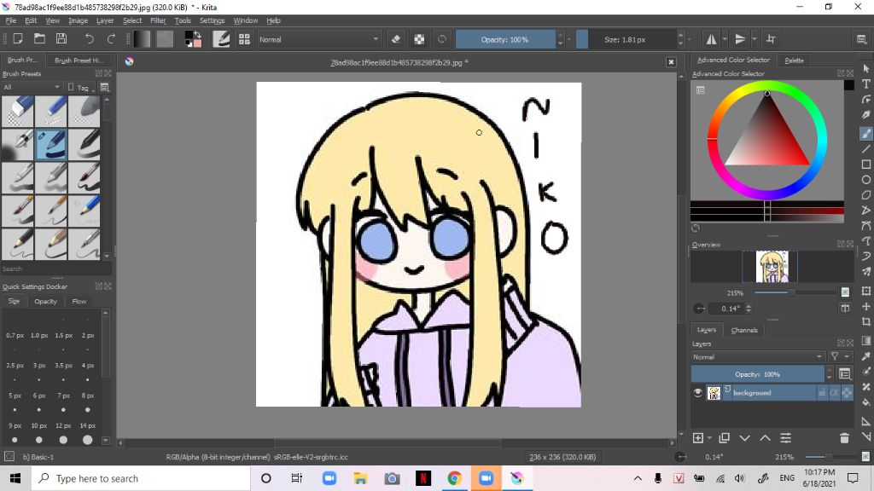The image size is (874, 491).
Task: Select the Polyline tool
Action: [865, 211]
